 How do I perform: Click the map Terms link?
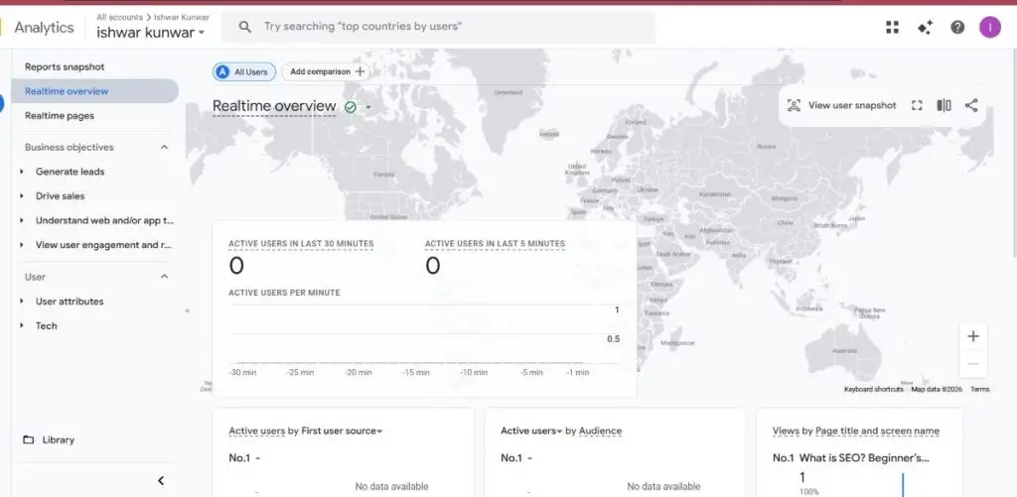[x=979, y=390]
